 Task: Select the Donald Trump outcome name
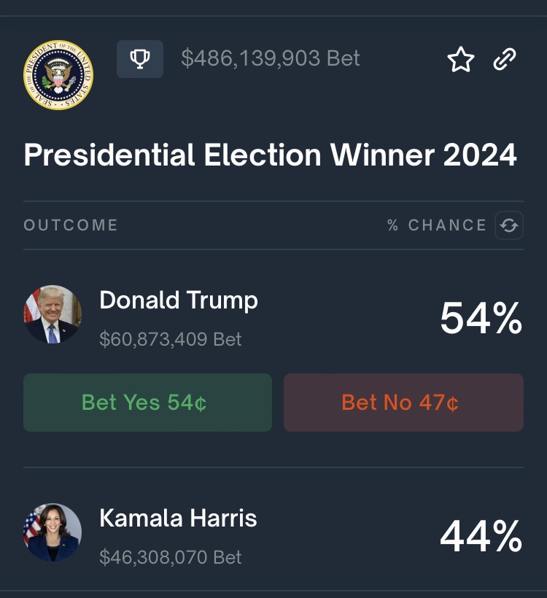[179, 300]
